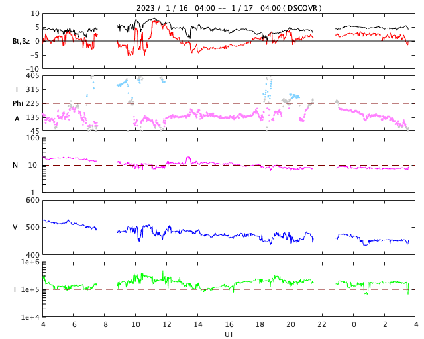Click the 20 hour tick on UT axis
Image resolution: width=424 pixels, height=339 pixels.
pos(291,324)
